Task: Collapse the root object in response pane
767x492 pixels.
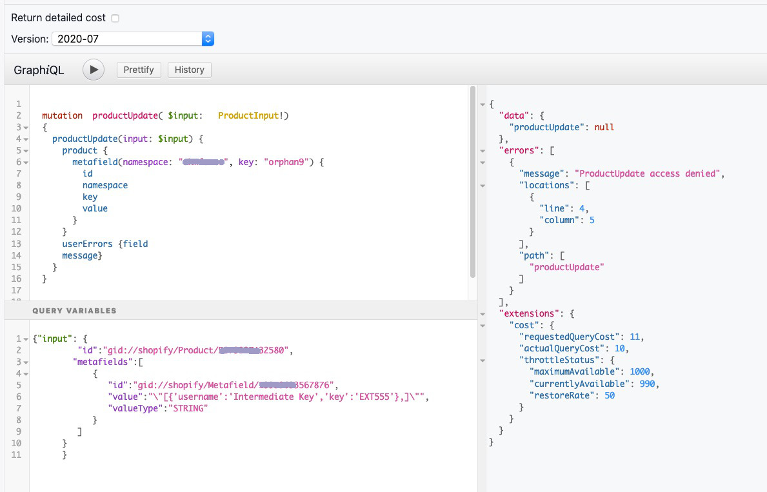Action: pyautogui.click(x=483, y=104)
